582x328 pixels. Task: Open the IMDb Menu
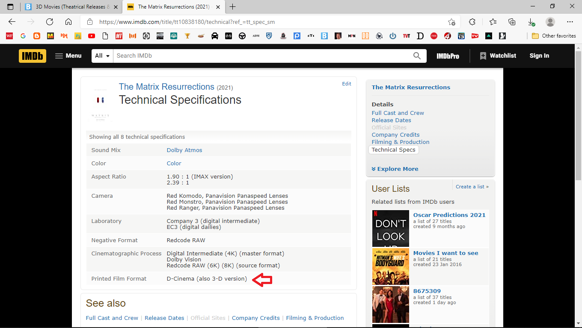pyautogui.click(x=68, y=56)
